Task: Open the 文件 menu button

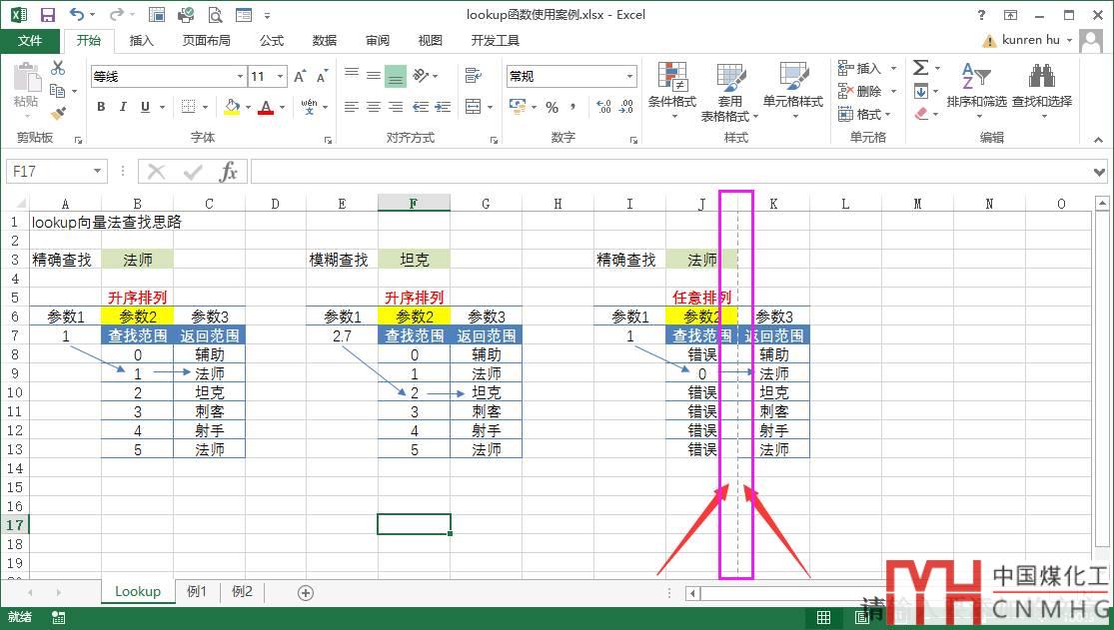Action: [30, 41]
